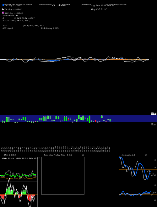
Task: Click the ADX indicator line chart
Action: click(19, 169)
